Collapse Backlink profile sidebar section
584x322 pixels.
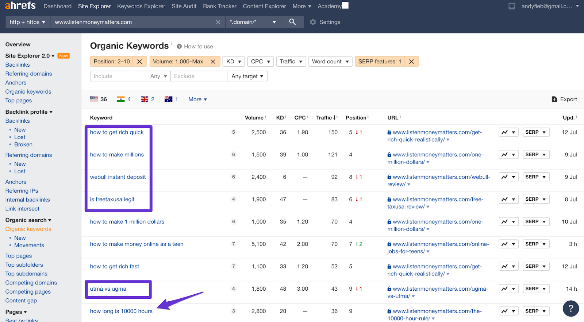29,112
